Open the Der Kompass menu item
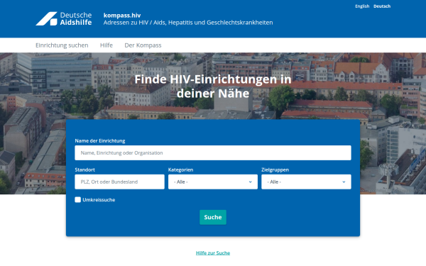 143,45
